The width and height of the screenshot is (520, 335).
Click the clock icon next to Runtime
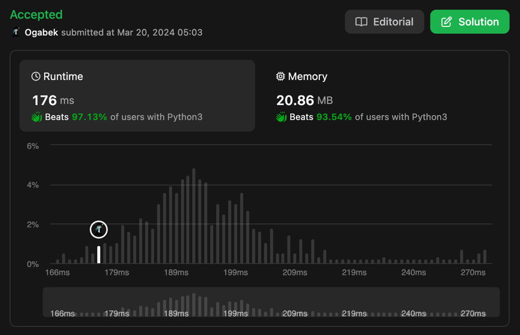tap(36, 76)
